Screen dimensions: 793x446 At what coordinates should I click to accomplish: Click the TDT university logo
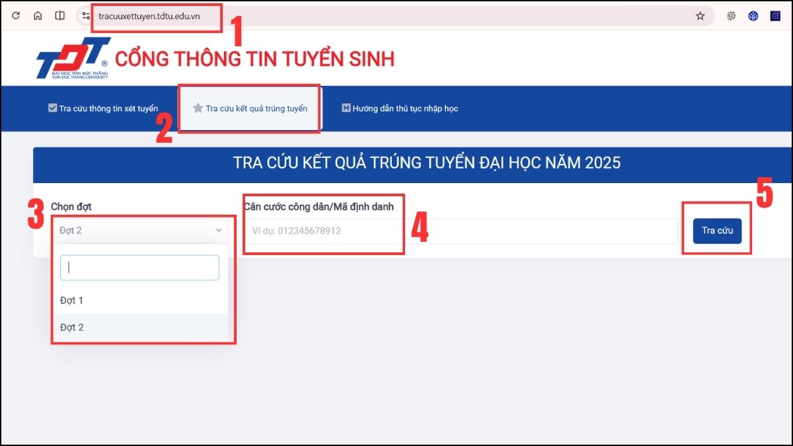pyautogui.click(x=73, y=58)
